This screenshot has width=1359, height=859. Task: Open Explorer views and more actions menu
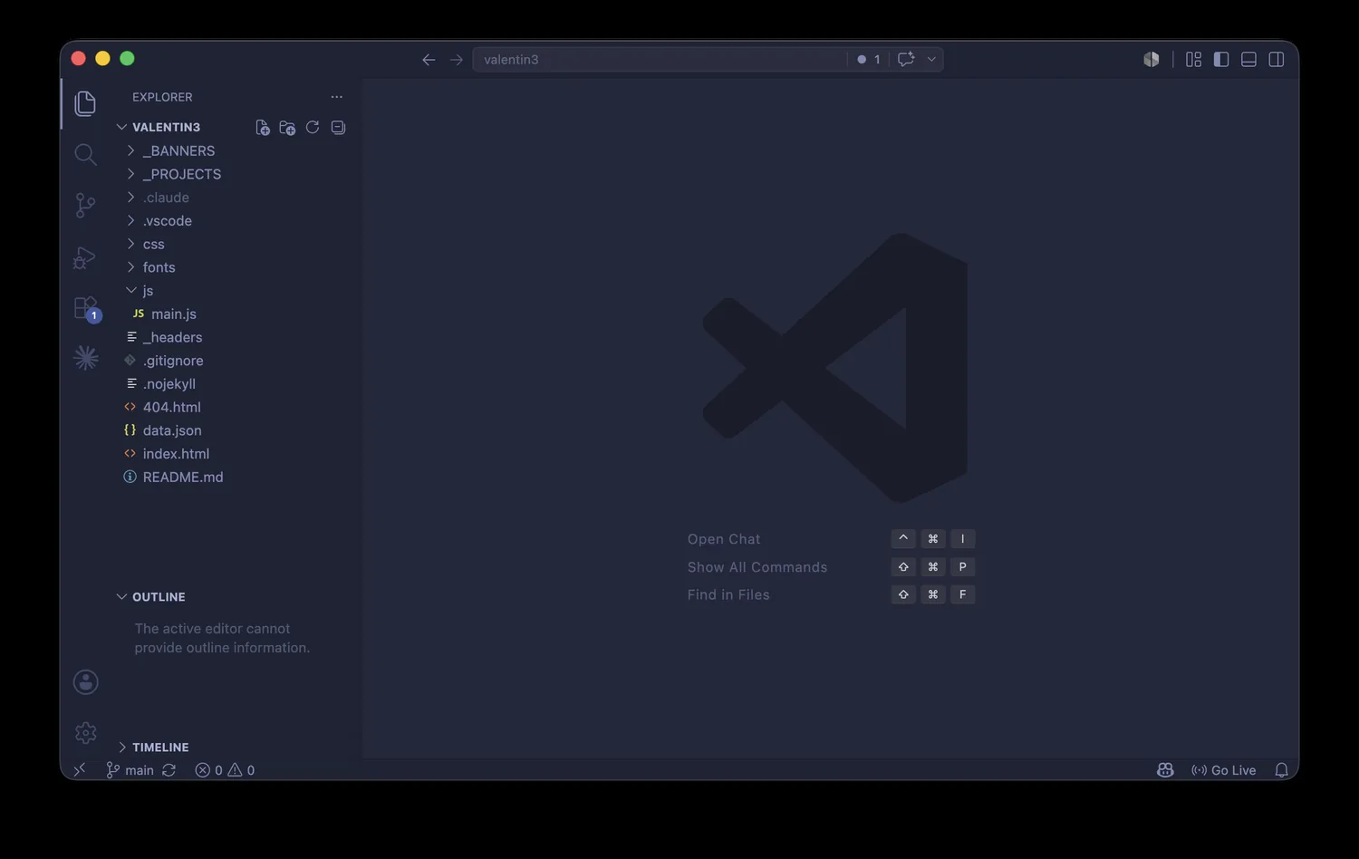pyautogui.click(x=337, y=97)
